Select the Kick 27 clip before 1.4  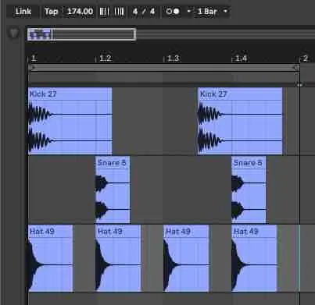[x=240, y=121]
